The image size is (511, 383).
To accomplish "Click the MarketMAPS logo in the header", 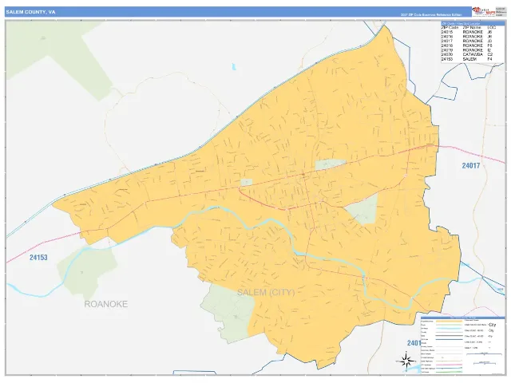I will (x=483, y=11).
